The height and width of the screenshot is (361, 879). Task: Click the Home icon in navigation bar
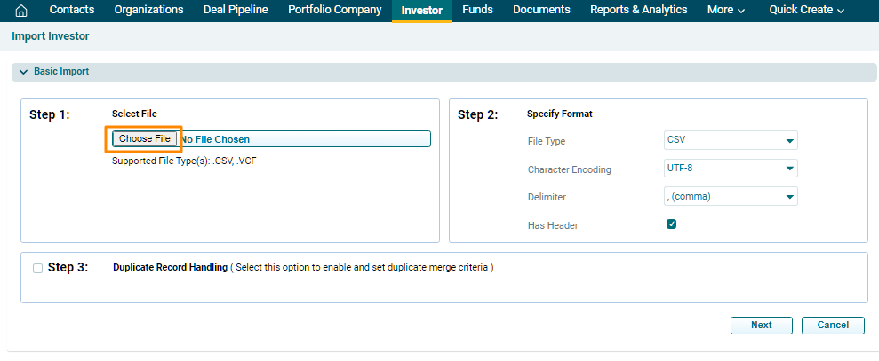point(21,11)
